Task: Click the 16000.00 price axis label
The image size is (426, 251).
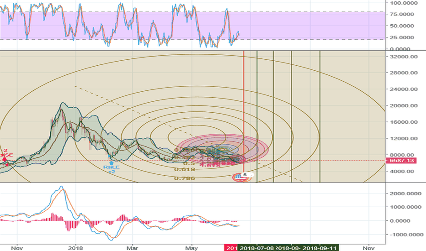Action: pyautogui.click(x=404, y=122)
